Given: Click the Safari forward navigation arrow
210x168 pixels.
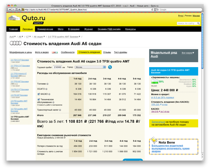Looking at the screenshot, I should (x=14, y=10).
